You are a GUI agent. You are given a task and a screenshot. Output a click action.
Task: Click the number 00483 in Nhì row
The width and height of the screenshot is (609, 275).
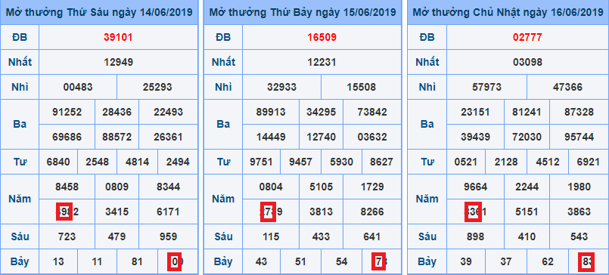click(78, 87)
